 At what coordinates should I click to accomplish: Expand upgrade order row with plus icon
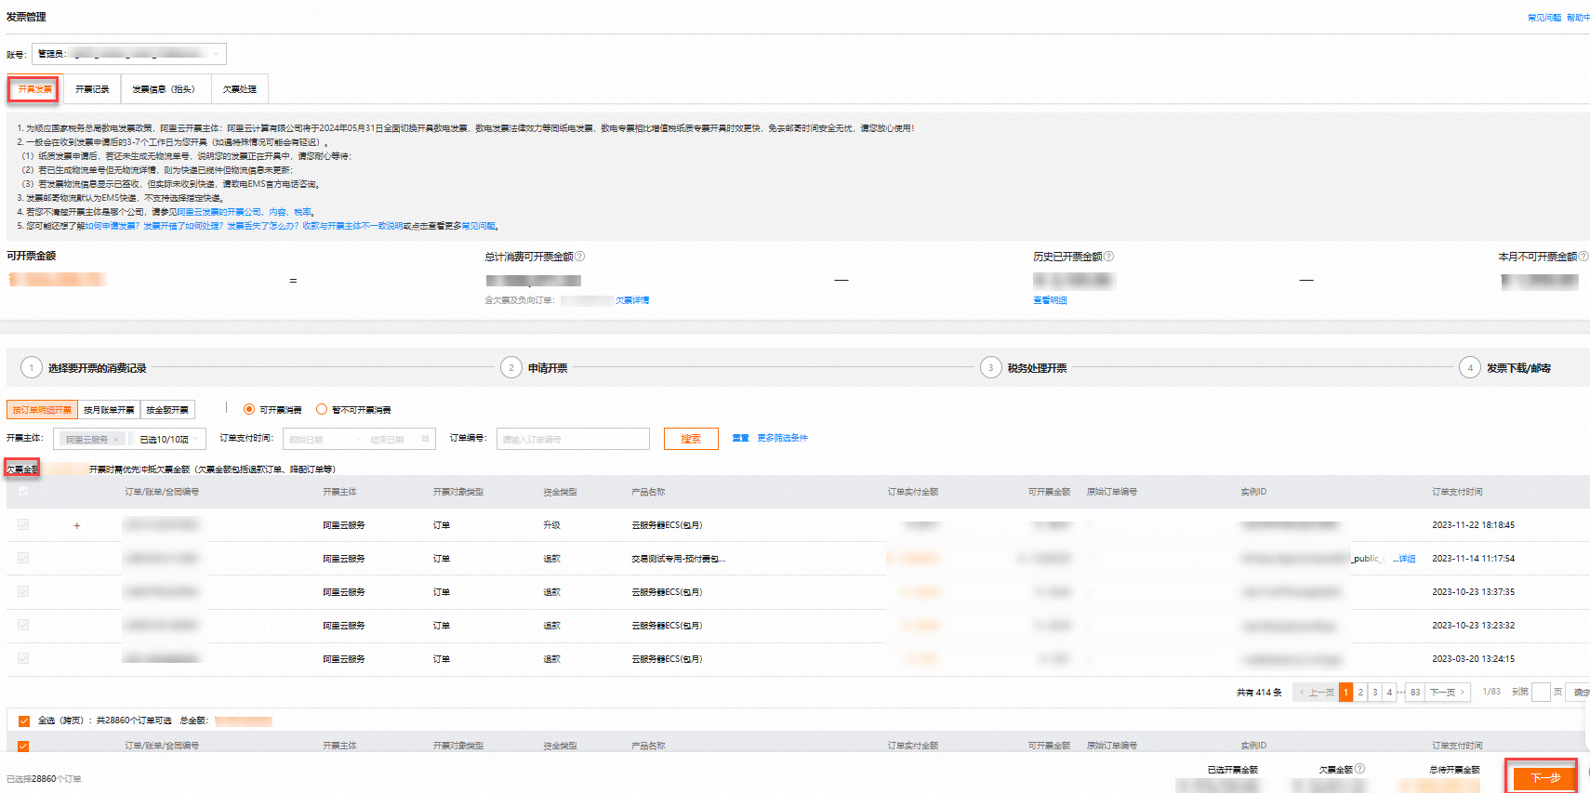point(76,525)
